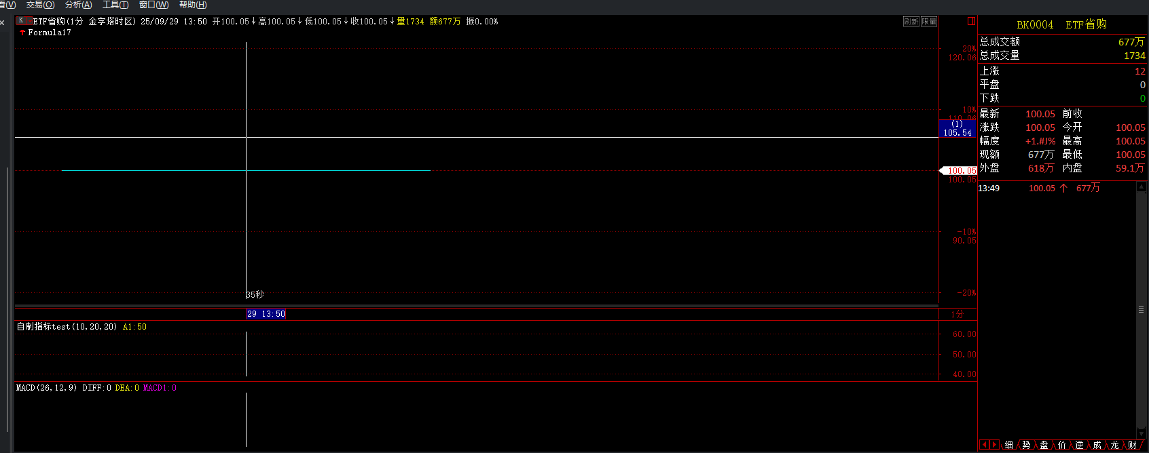1149x453 pixels.
Task: Click the left arrow beside bottom tabs
Action: click(x=984, y=445)
